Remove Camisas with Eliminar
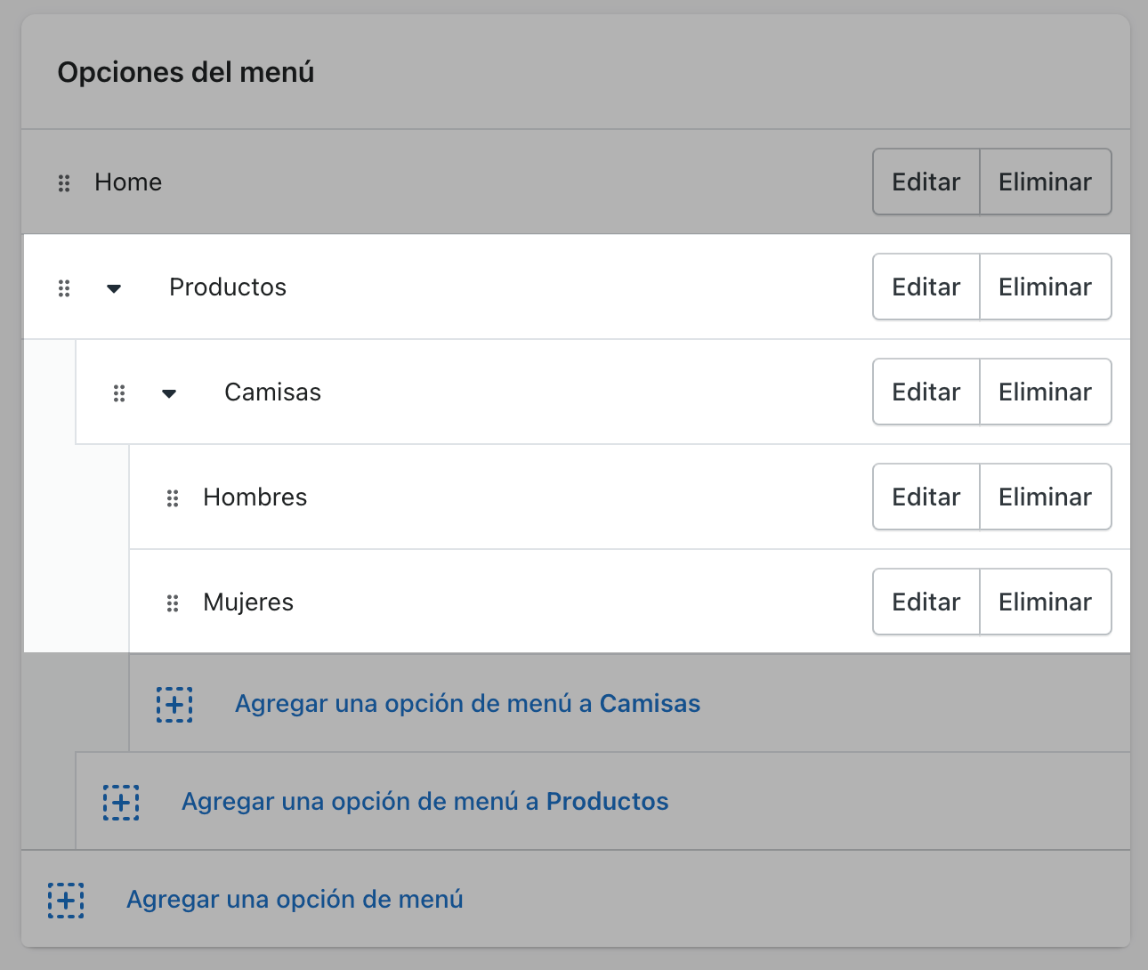1148x970 pixels. pos(1046,392)
